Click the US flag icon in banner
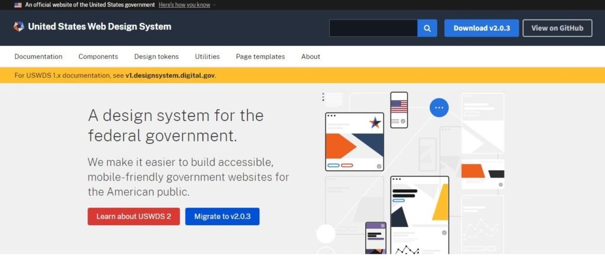 pyautogui.click(x=18, y=5)
